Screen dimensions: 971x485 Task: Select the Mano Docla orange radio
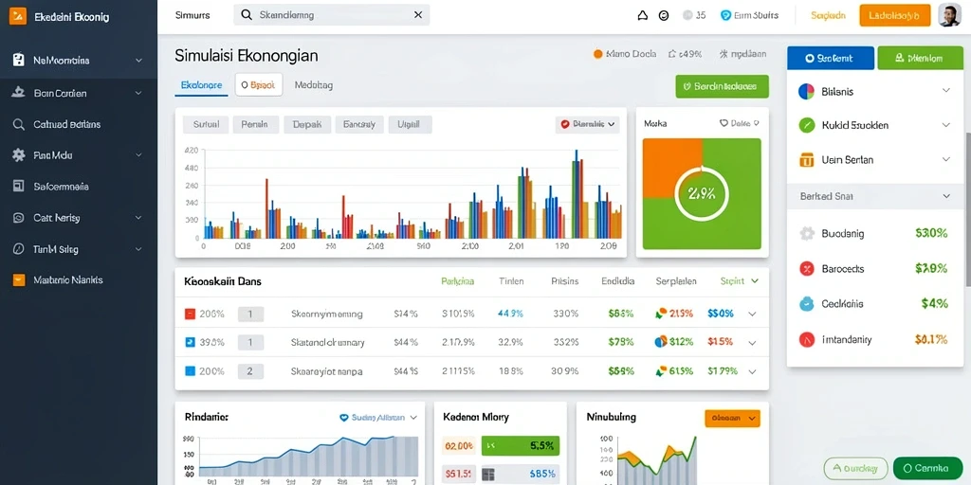597,54
